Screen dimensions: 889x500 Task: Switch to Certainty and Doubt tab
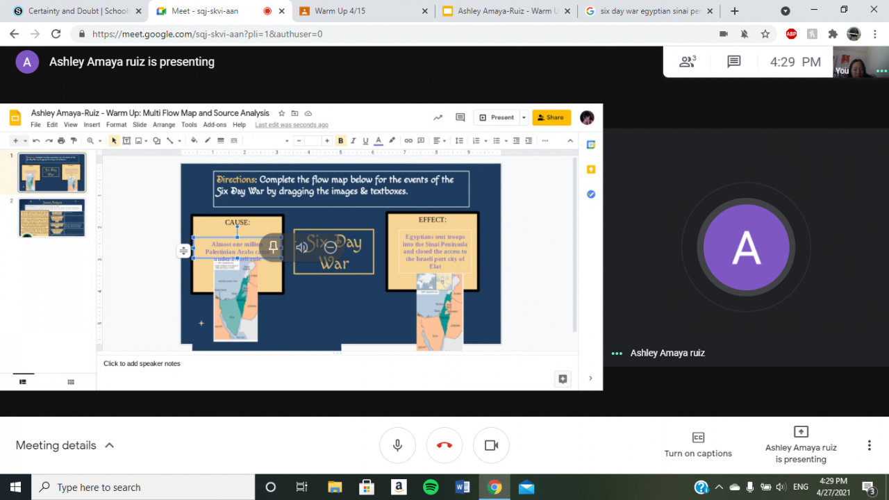pyautogui.click(x=76, y=11)
